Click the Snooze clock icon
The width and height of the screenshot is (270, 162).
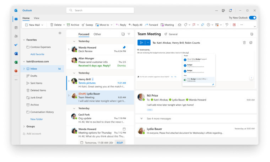tap(208, 25)
